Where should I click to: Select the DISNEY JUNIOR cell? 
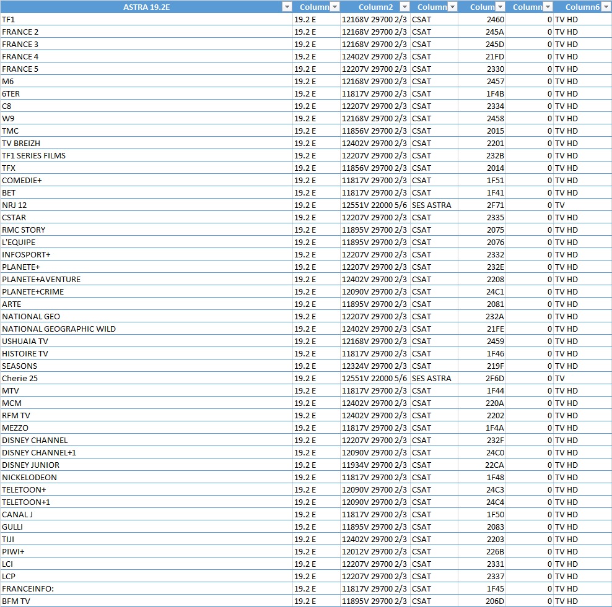pyautogui.click(x=146, y=465)
